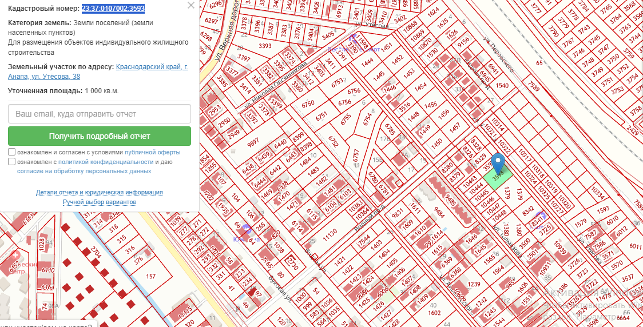The height and width of the screenshot is (327, 643).
Task: Tick the public offer agreement checkbox
Action: (x=12, y=153)
